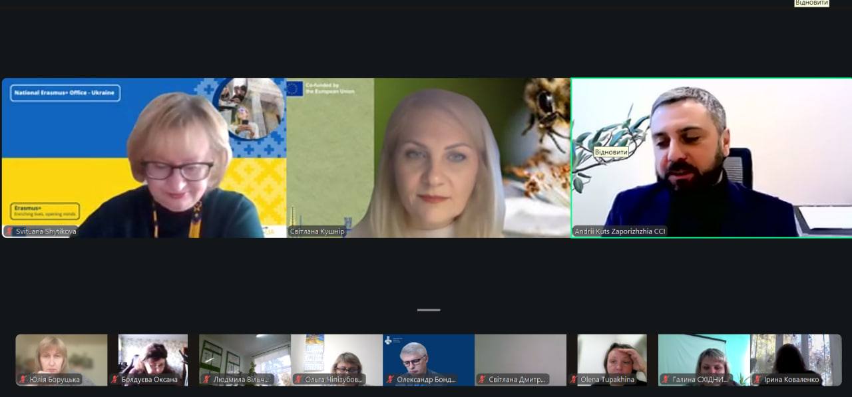Click the Andrii Kuts Zaporizhzhia CCI name label

pyautogui.click(x=620, y=232)
